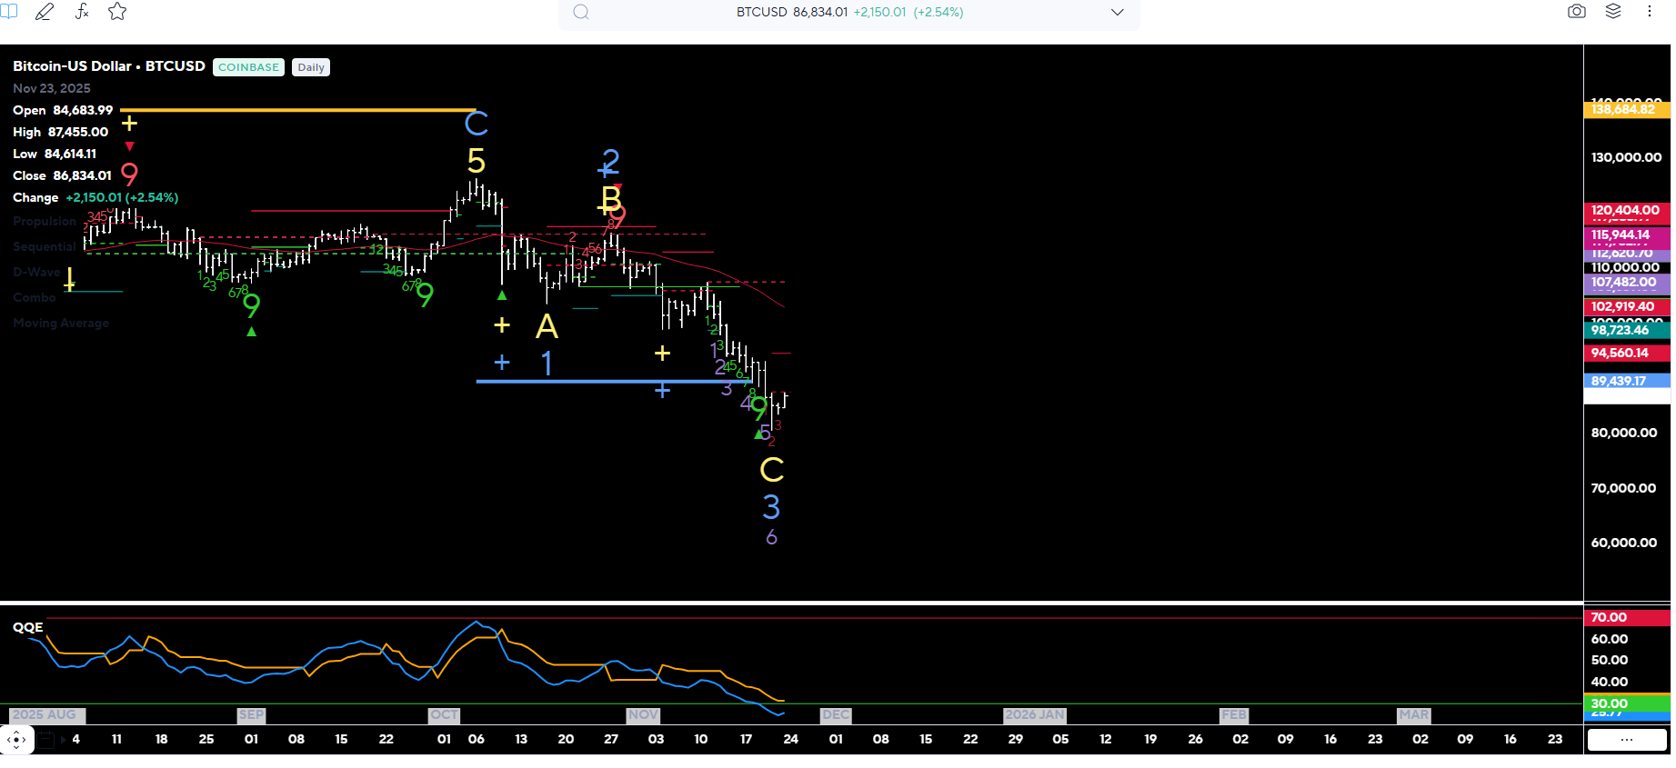The width and height of the screenshot is (1676, 768).
Task: Click the search magnifier icon
Action: coord(582,13)
